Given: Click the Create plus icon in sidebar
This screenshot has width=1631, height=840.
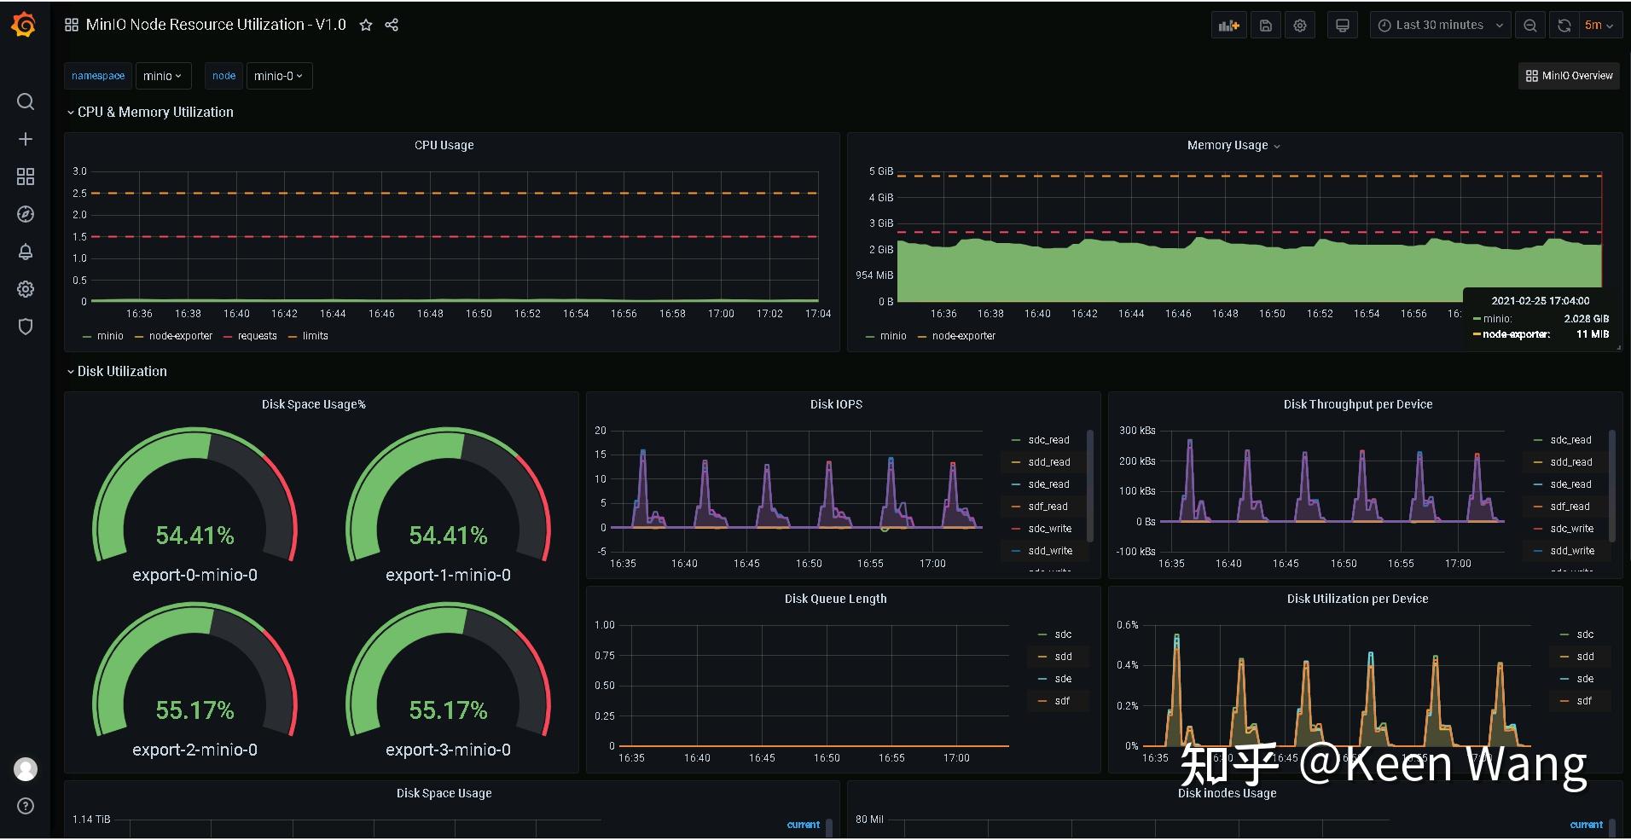Looking at the screenshot, I should click(26, 139).
